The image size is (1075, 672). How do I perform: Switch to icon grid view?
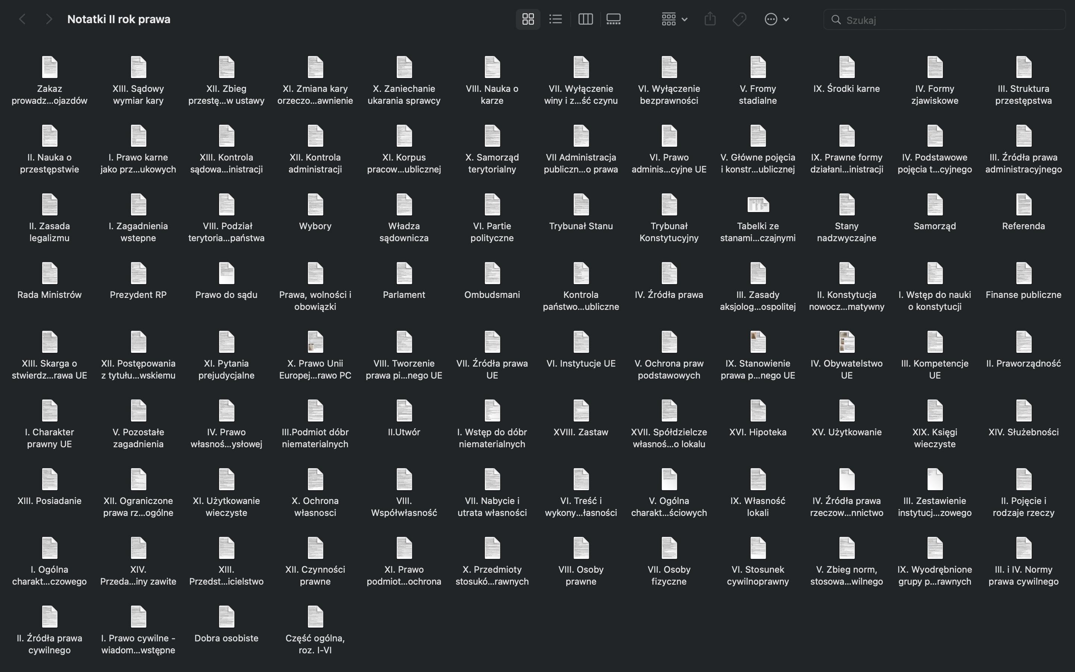click(528, 19)
